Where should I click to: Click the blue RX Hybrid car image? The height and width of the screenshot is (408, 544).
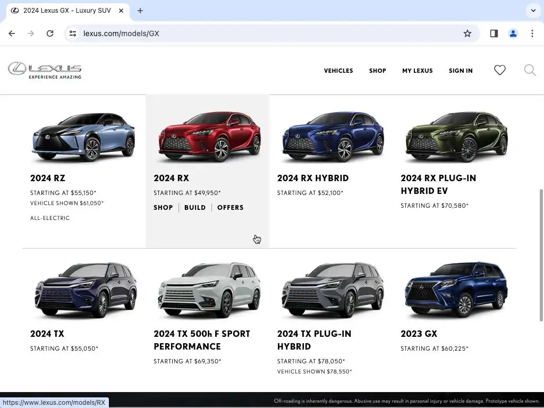pyautogui.click(x=334, y=137)
